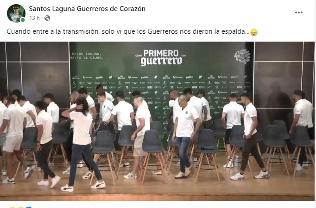Click the first yellow reaction emoji under post
This screenshot has height=208, width=316.
tap(12, 207)
